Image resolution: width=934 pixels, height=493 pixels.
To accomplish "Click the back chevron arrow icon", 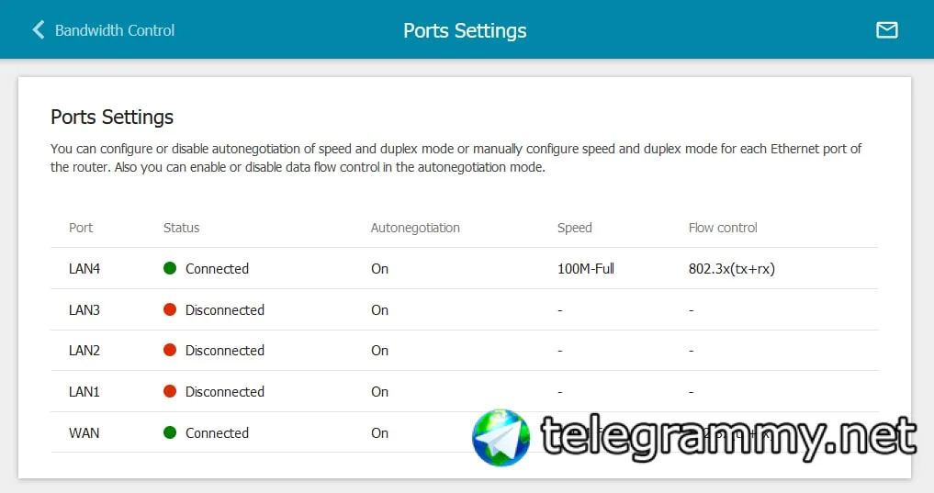I will pyautogui.click(x=39, y=29).
